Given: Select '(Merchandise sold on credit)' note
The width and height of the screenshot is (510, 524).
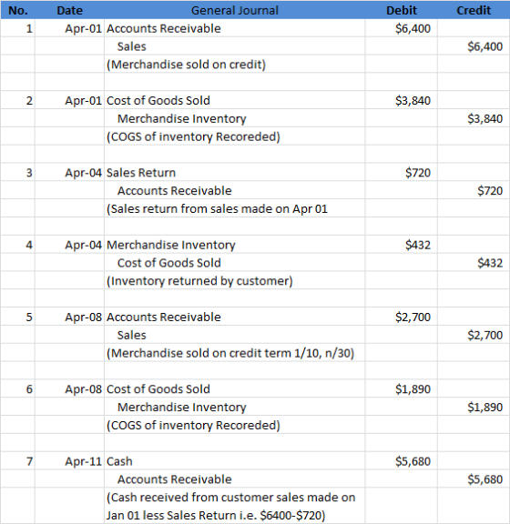Looking at the screenshot, I should pyautogui.click(x=186, y=65).
